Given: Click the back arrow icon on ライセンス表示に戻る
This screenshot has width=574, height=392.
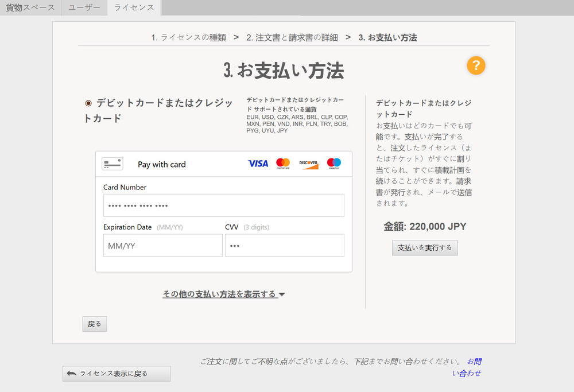Looking at the screenshot, I should tap(72, 374).
